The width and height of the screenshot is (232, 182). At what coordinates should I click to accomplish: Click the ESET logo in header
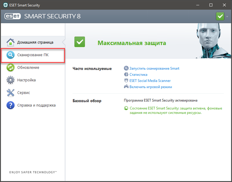[x=13, y=16]
